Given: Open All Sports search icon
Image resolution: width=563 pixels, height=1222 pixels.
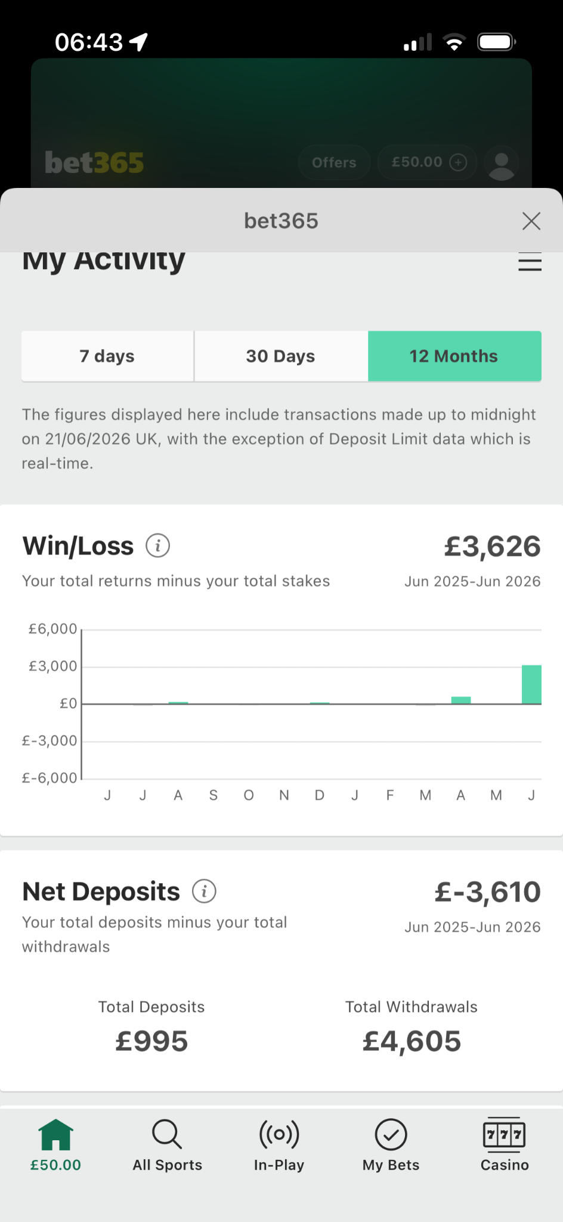Looking at the screenshot, I should (167, 1134).
